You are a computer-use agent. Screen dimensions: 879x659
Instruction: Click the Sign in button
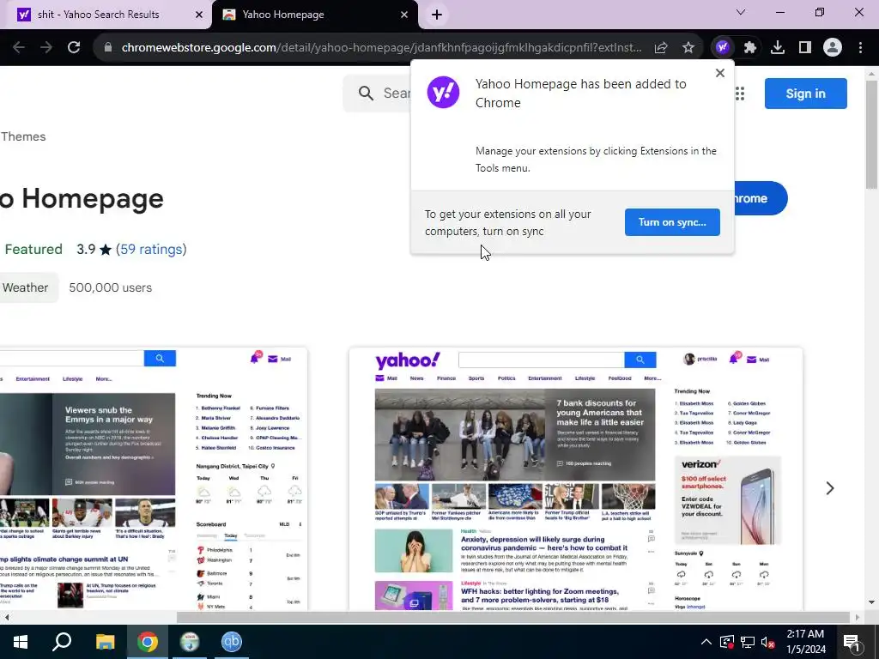(x=805, y=94)
